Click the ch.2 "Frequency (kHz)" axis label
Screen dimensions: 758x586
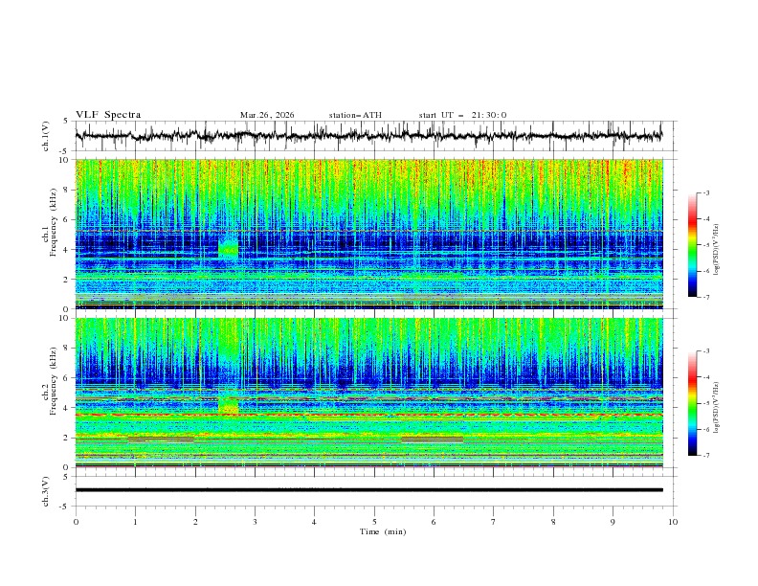coord(53,383)
